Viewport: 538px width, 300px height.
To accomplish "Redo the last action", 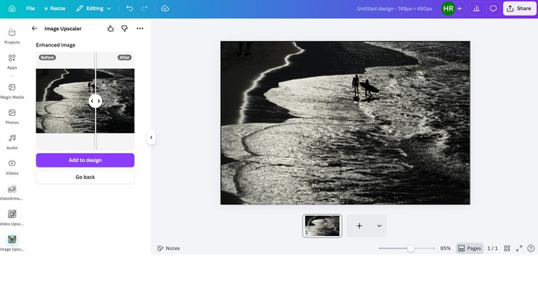I will pos(145,9).
